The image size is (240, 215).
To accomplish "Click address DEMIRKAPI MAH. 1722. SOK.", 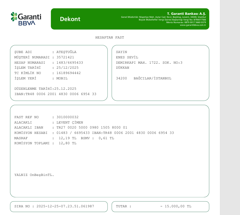I will (x=149, y=62).
